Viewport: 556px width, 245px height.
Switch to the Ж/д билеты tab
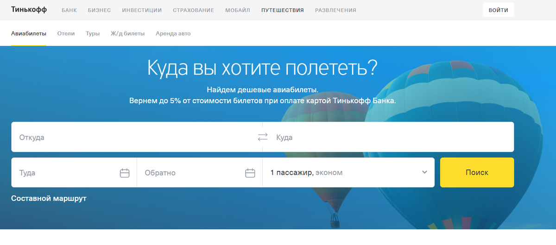[127, 33]
